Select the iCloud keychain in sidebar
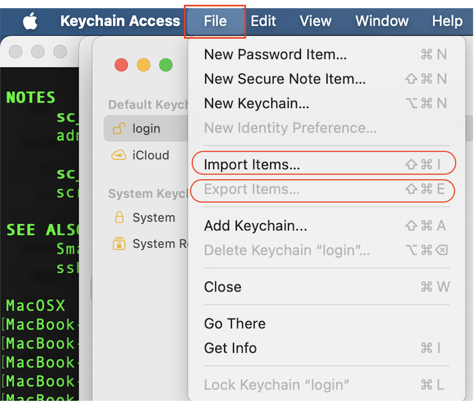Viewport: 475px width, 402px height. (151, 155)
